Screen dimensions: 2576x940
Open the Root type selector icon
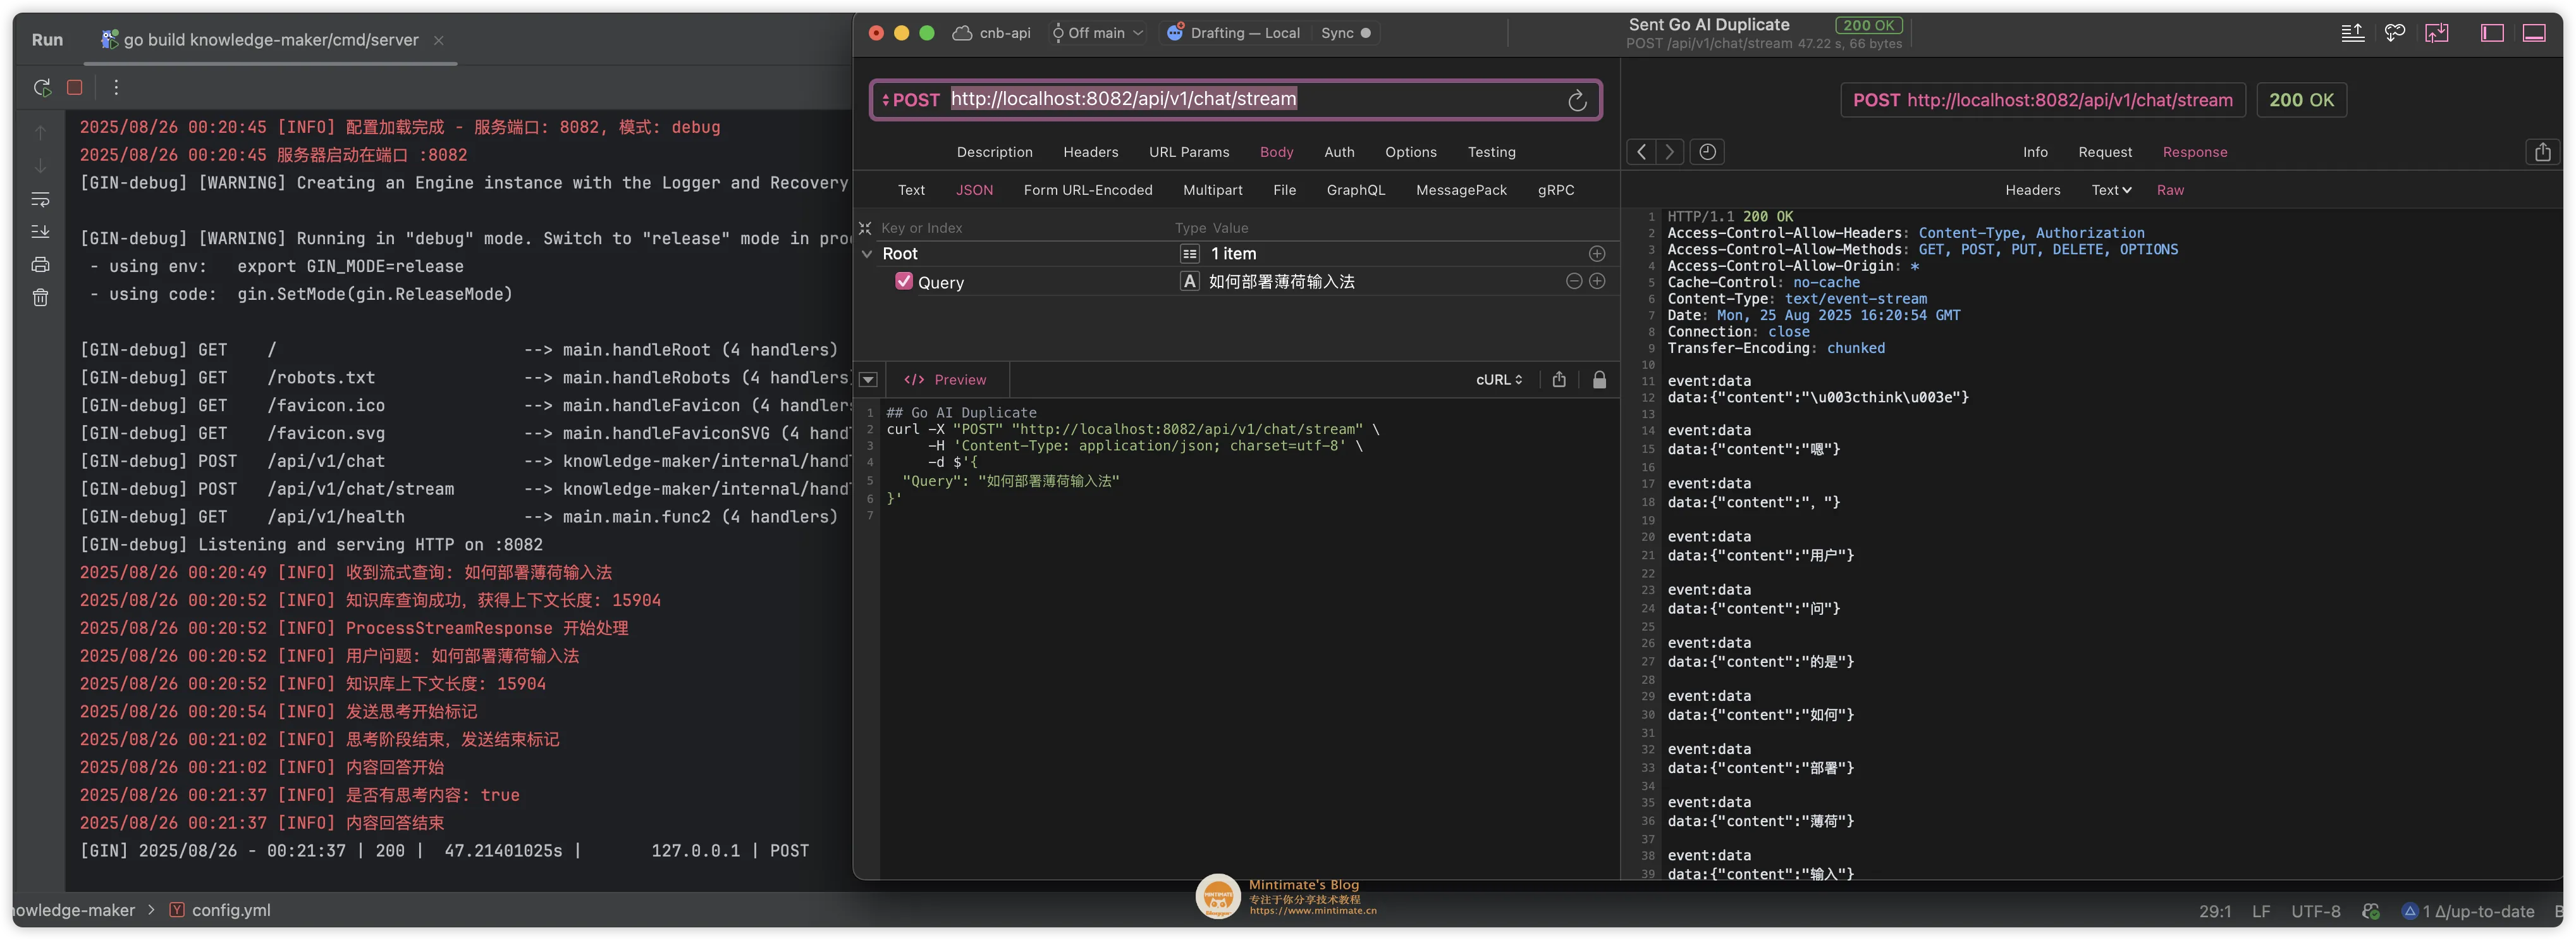tap(1189, 254)
